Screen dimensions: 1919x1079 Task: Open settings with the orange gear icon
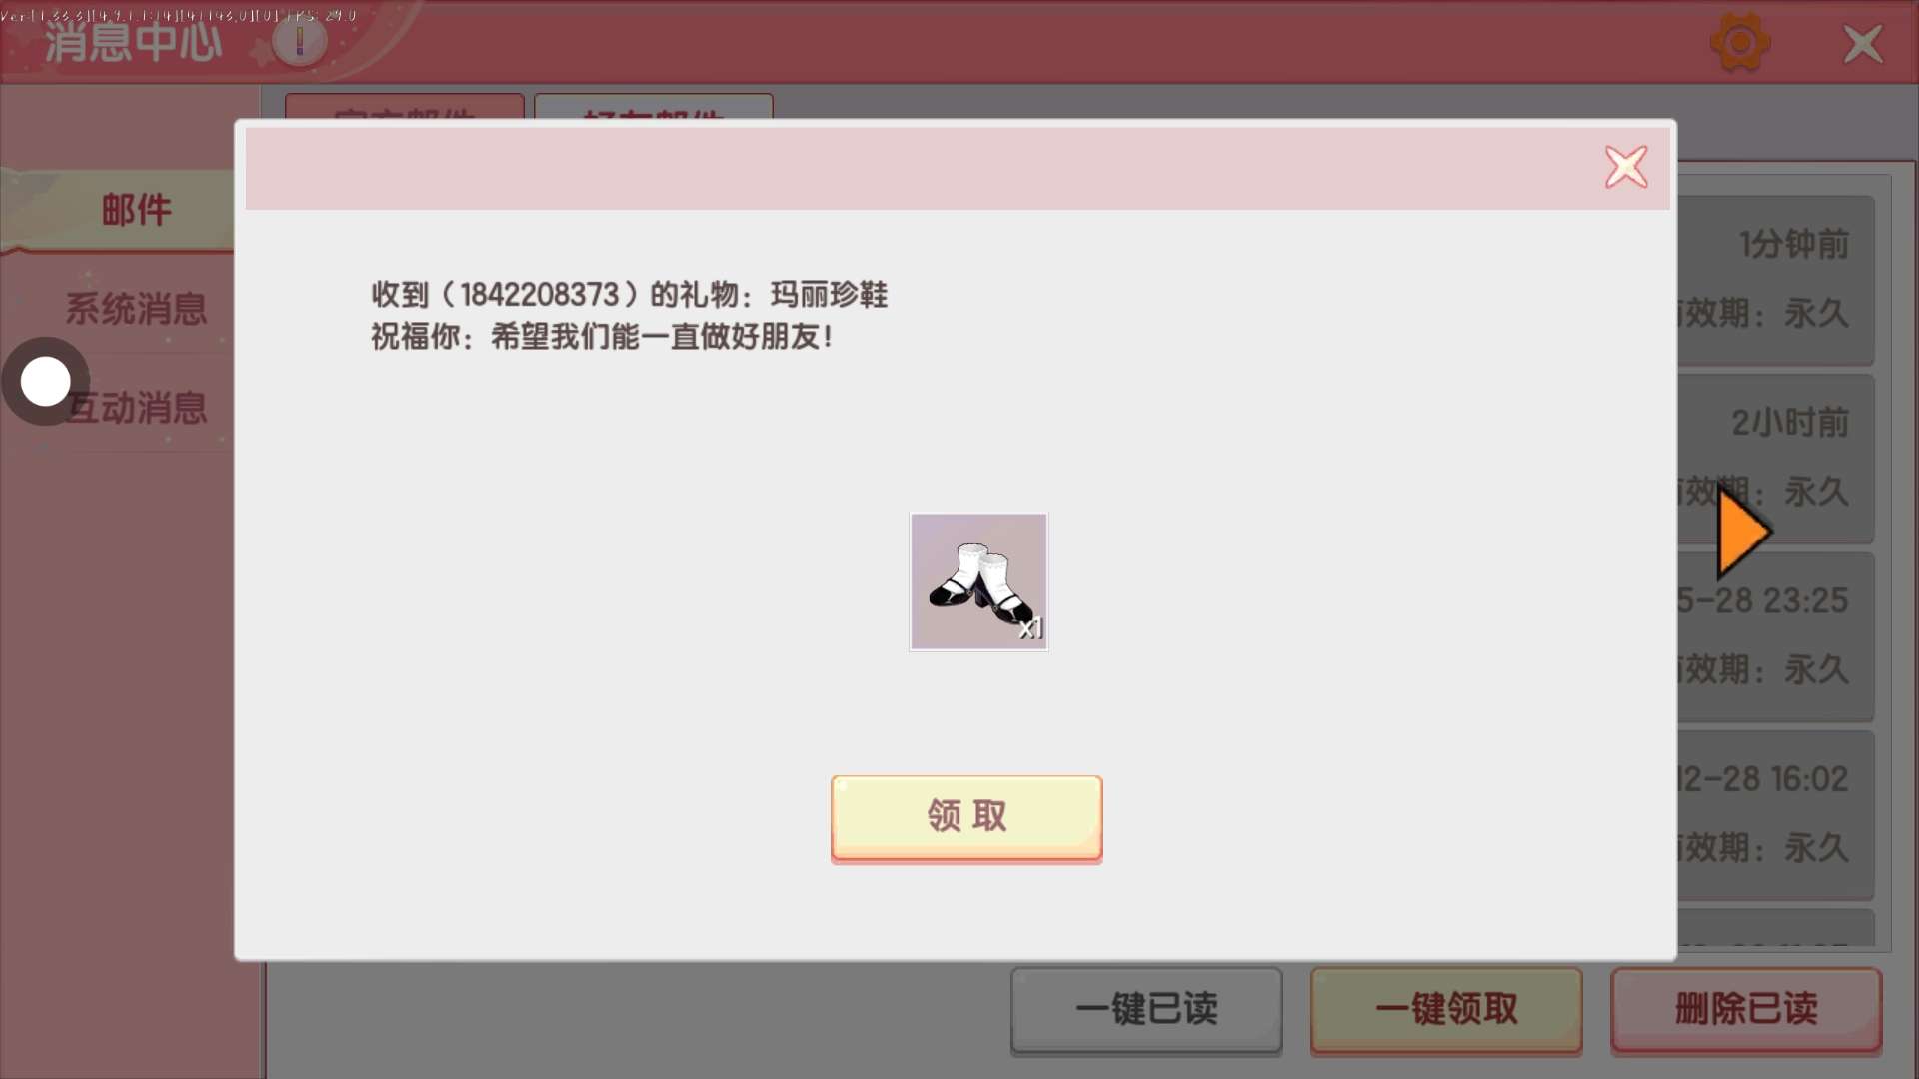click(1740, 43)
